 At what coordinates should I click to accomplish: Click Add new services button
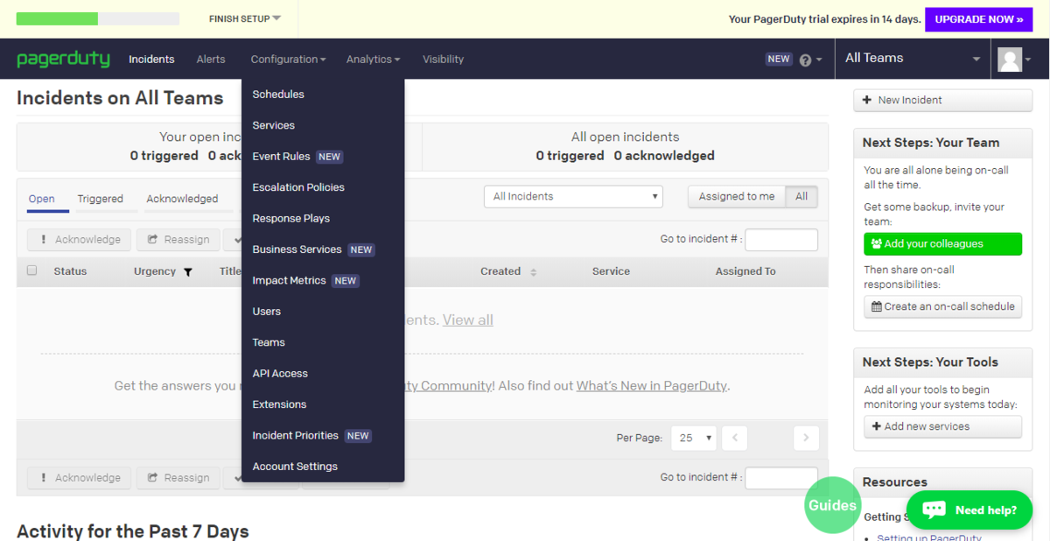(943, 427)
